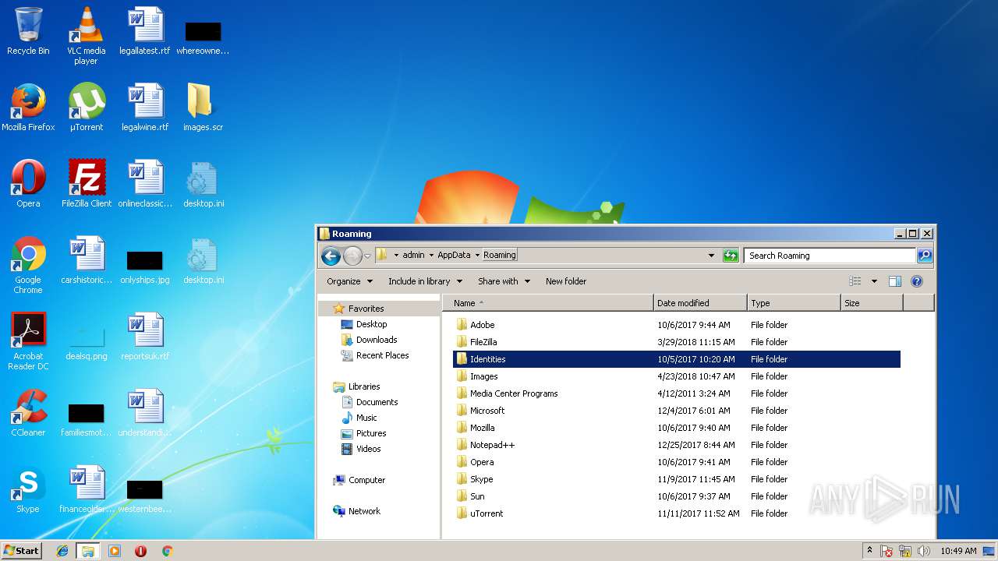Open Include in library menu
The height and width of the screenshot is (561, 998).
[x=425, y=281]
